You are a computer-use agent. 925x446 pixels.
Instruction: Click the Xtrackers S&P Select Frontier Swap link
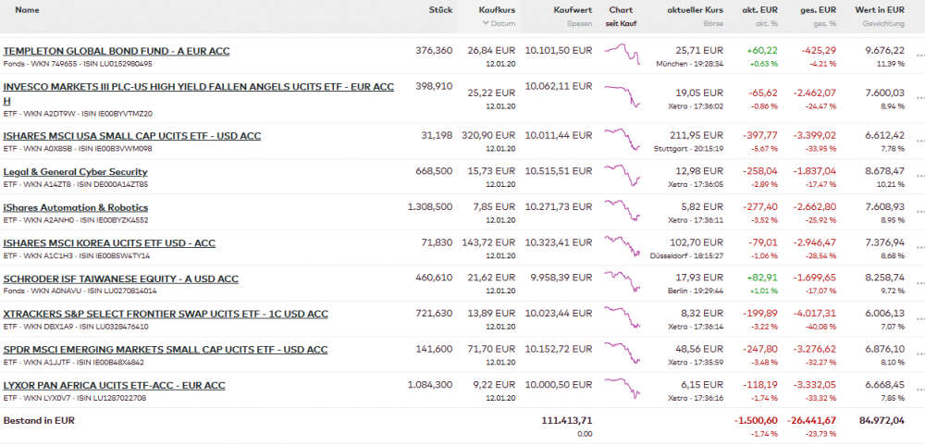click(x=166, y=315)
